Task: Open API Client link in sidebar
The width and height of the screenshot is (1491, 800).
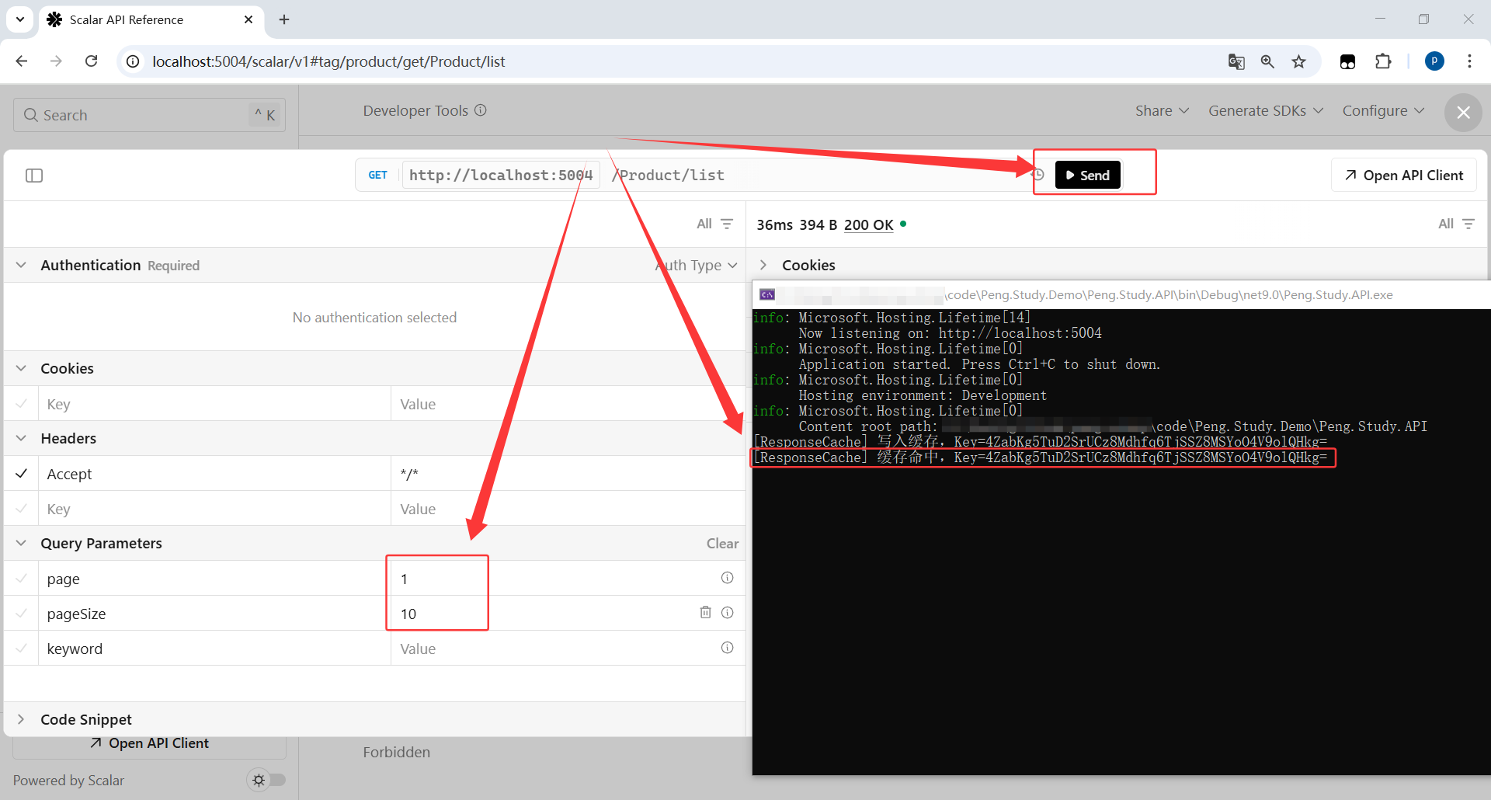Action: tap(150, 743)
